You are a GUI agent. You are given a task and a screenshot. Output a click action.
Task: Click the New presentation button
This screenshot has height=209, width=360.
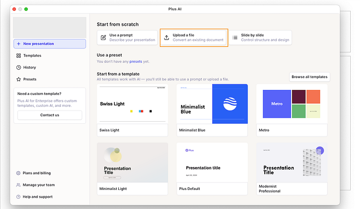pos(49,44)
